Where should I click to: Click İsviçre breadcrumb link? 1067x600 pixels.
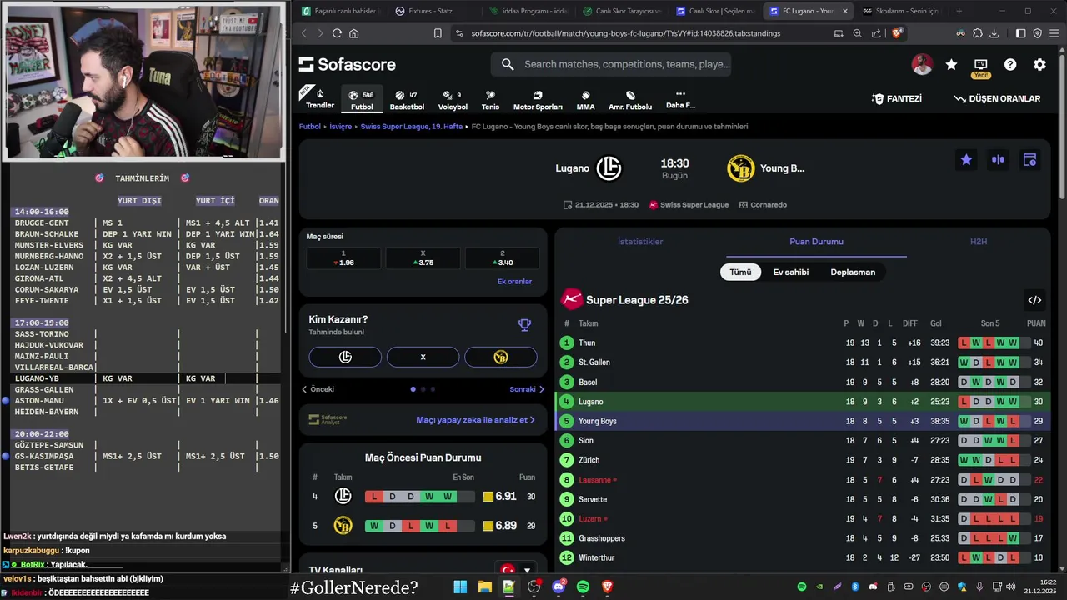coord(340,127)
